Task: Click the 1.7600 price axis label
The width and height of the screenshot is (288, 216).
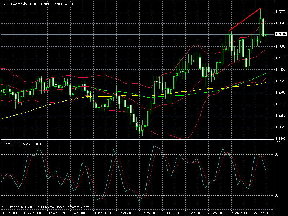Action: click(x=281, y=46)
